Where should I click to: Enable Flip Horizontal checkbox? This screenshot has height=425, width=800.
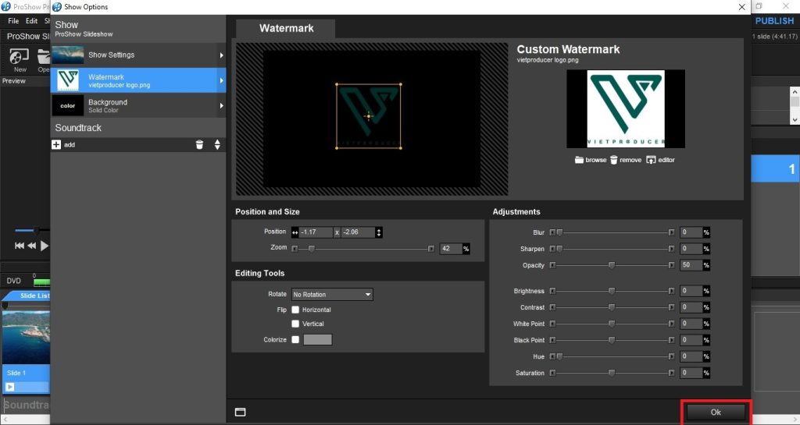[x=295, y=310]
